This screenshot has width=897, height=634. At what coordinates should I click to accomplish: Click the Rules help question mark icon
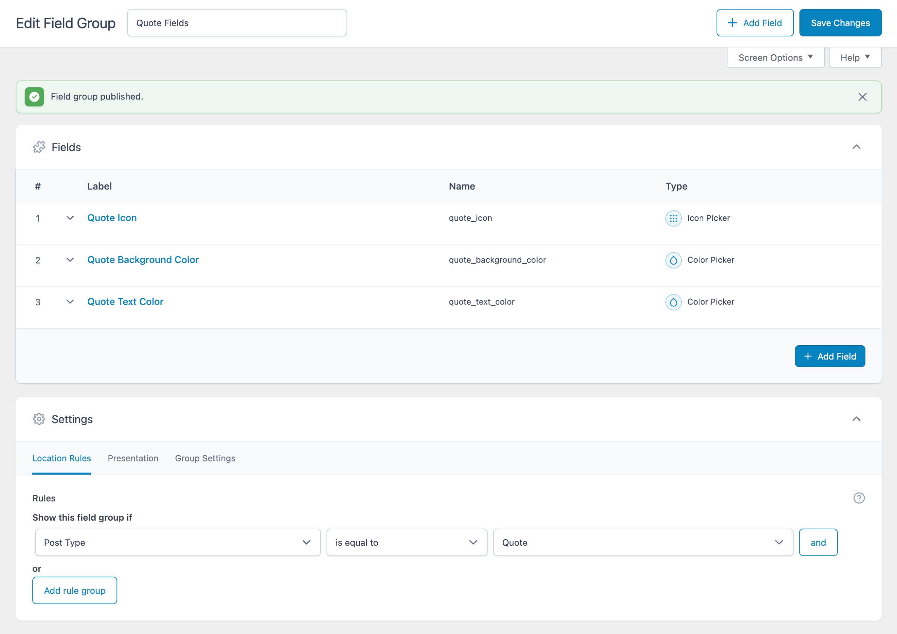click(x=859, y=498)
